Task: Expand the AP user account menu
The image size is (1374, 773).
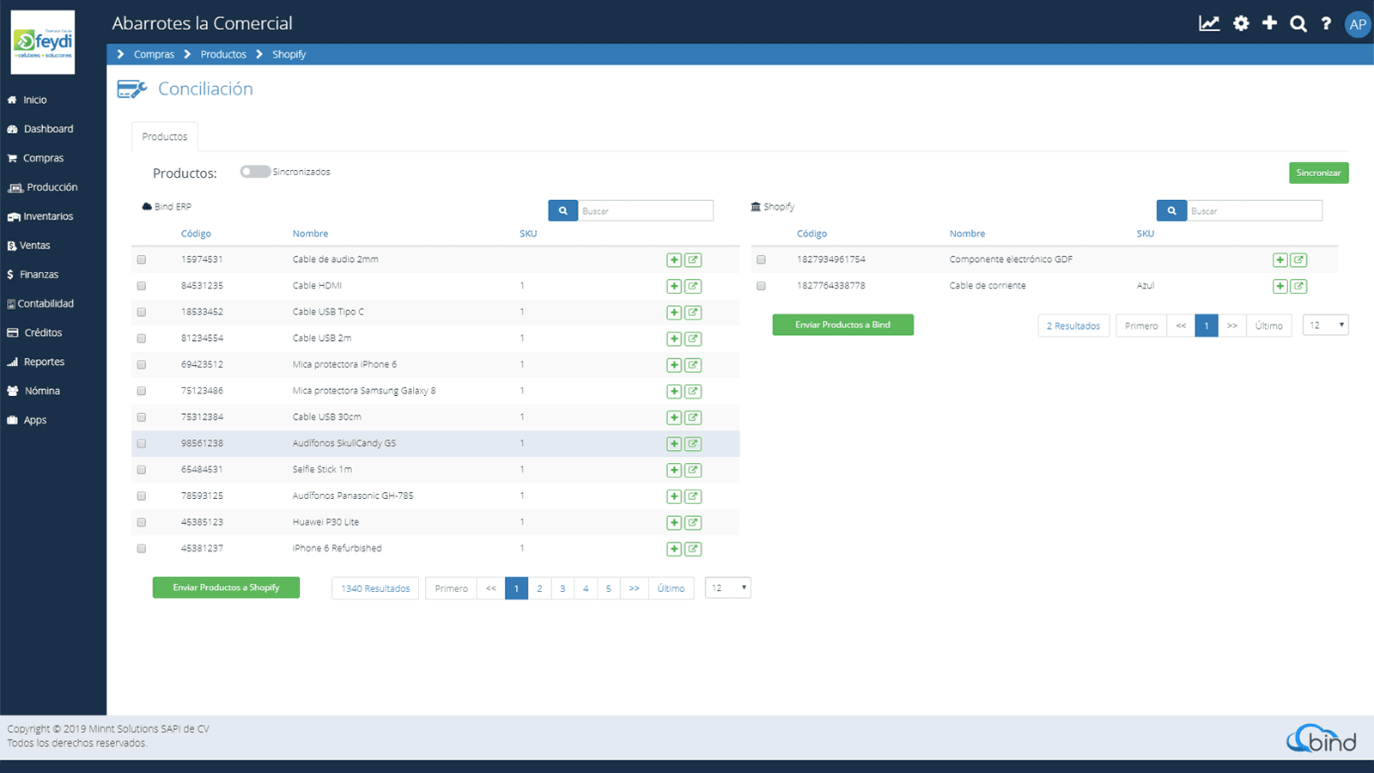Action: click(1357, 23)
